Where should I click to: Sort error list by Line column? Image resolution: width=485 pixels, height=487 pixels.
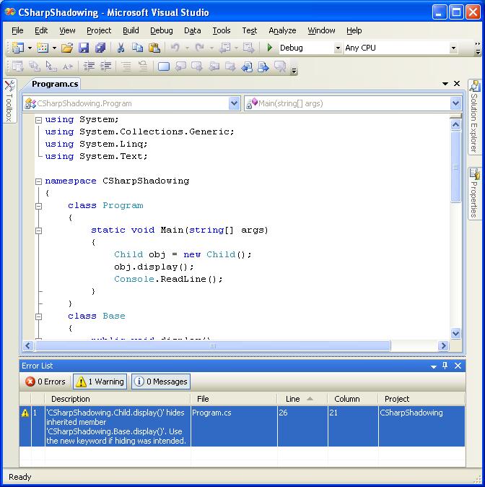coord(302,399)
